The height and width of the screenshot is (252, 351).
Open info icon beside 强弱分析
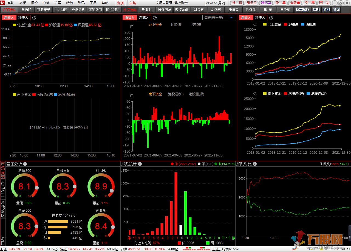25,164
